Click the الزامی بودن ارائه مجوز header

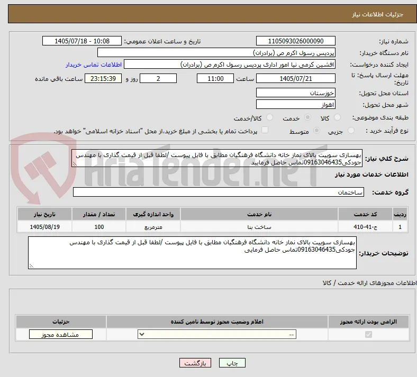click(x=368, y=321)
